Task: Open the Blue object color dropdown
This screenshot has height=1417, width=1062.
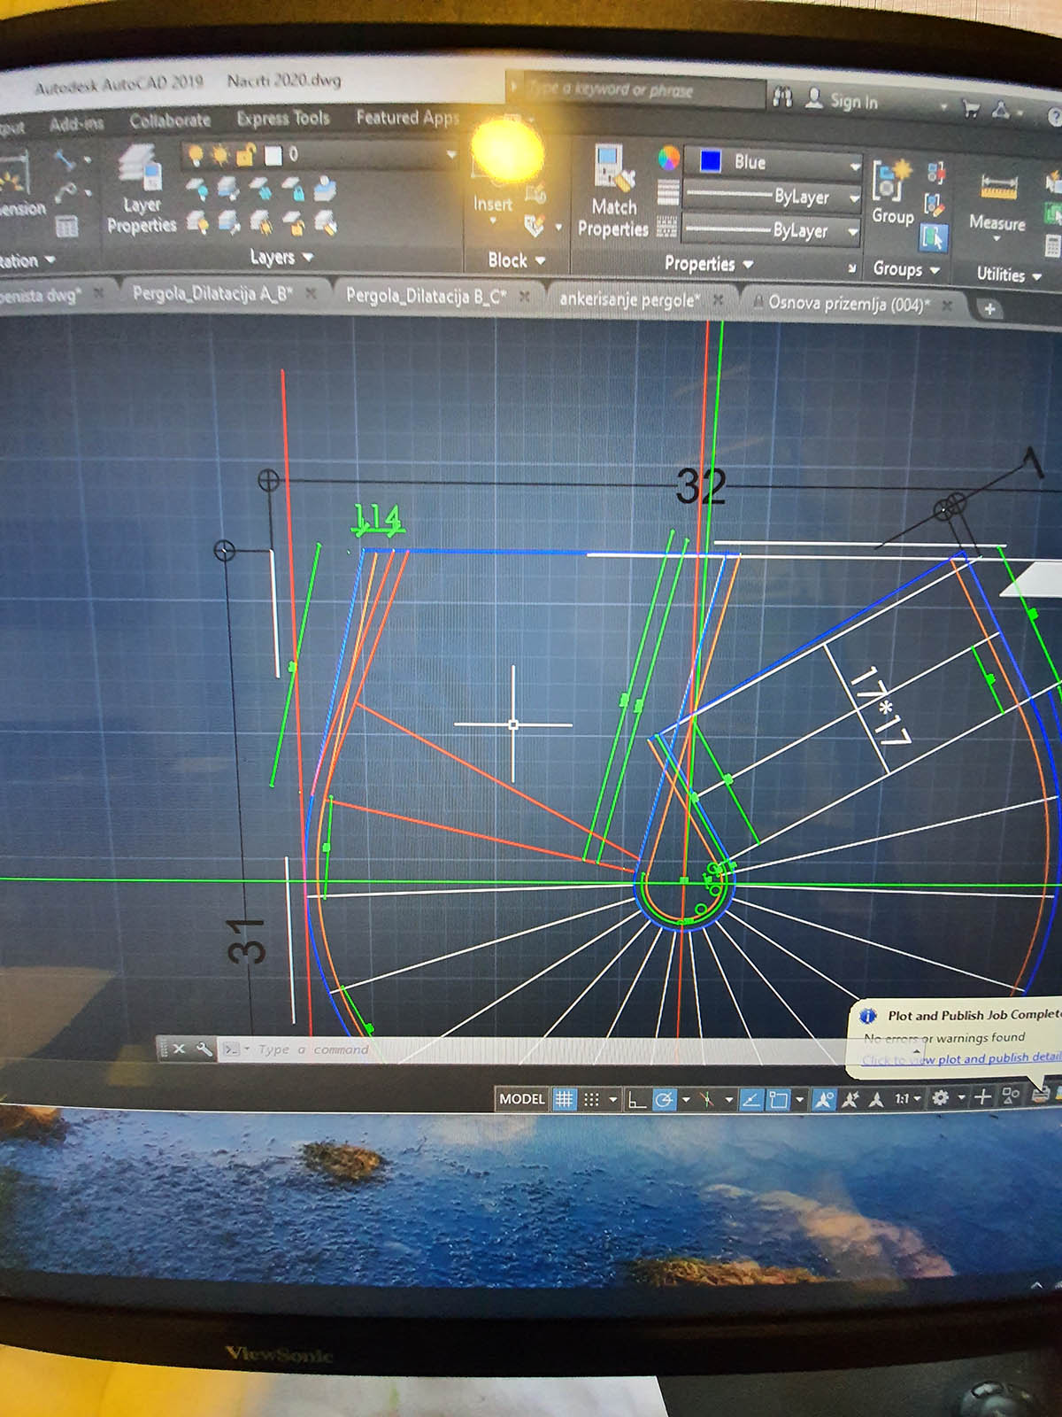Action: click(773, 163)
